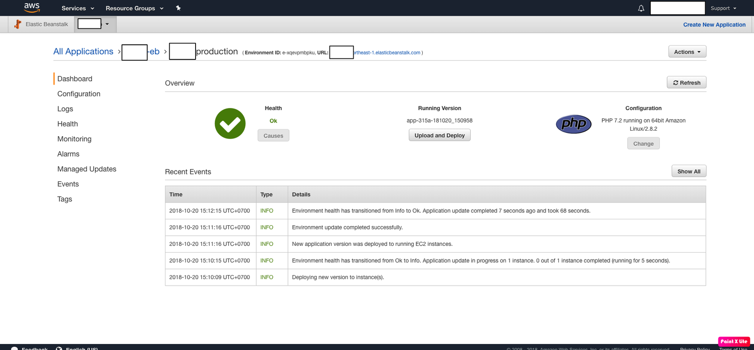Open the Health sidebar page
Screen dimensions: 754x350
[x=68, y=124]
